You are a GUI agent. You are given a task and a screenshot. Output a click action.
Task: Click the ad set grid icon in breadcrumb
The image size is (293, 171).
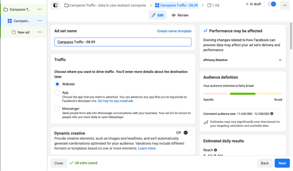point(157,5)
